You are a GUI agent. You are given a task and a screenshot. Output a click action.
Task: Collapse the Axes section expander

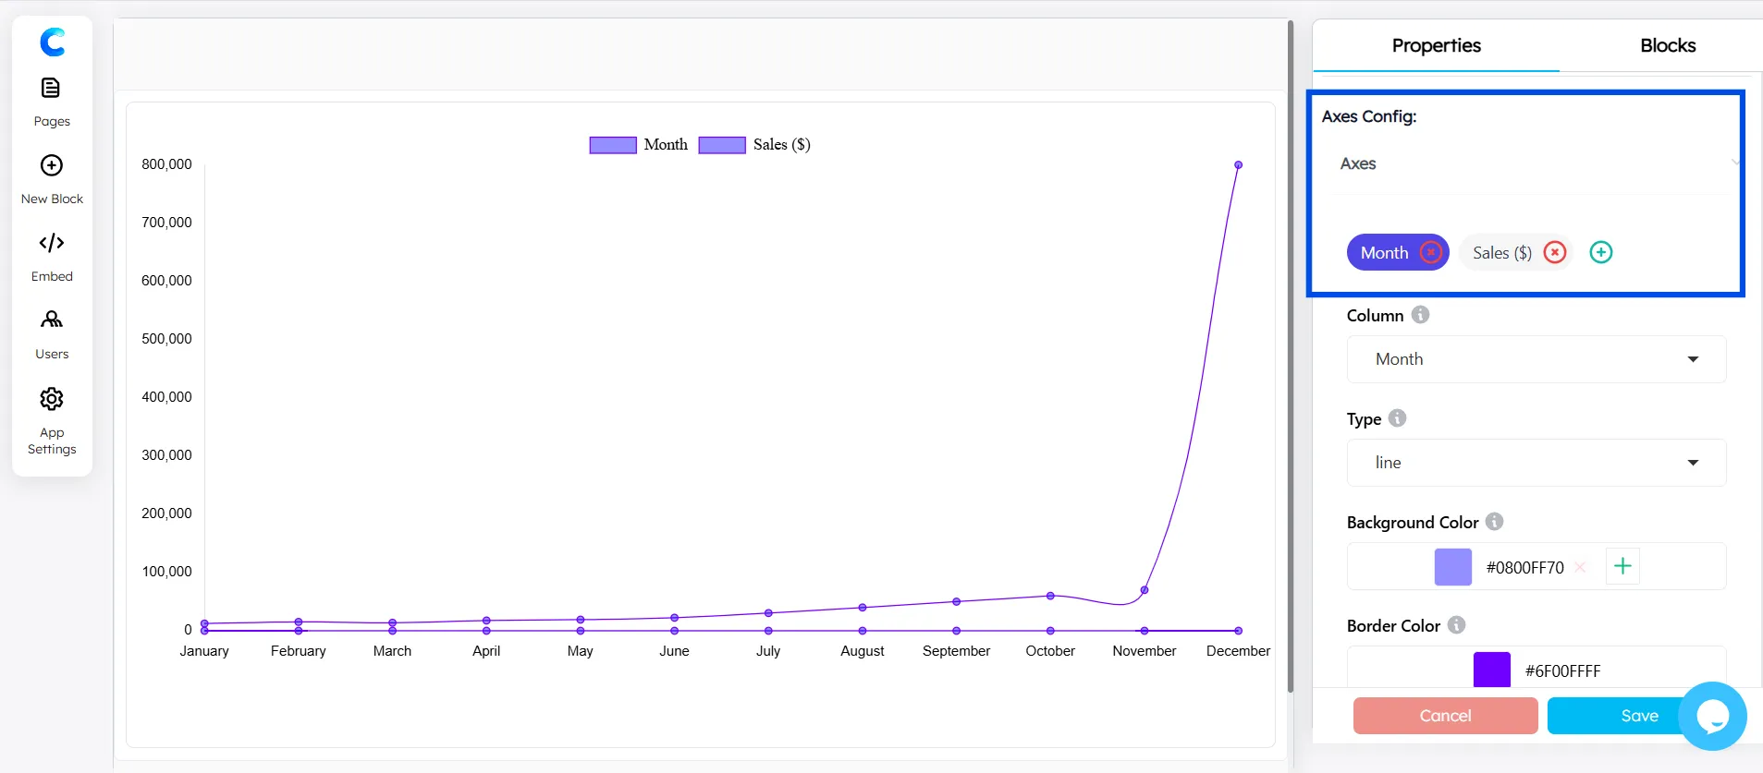1734,163
